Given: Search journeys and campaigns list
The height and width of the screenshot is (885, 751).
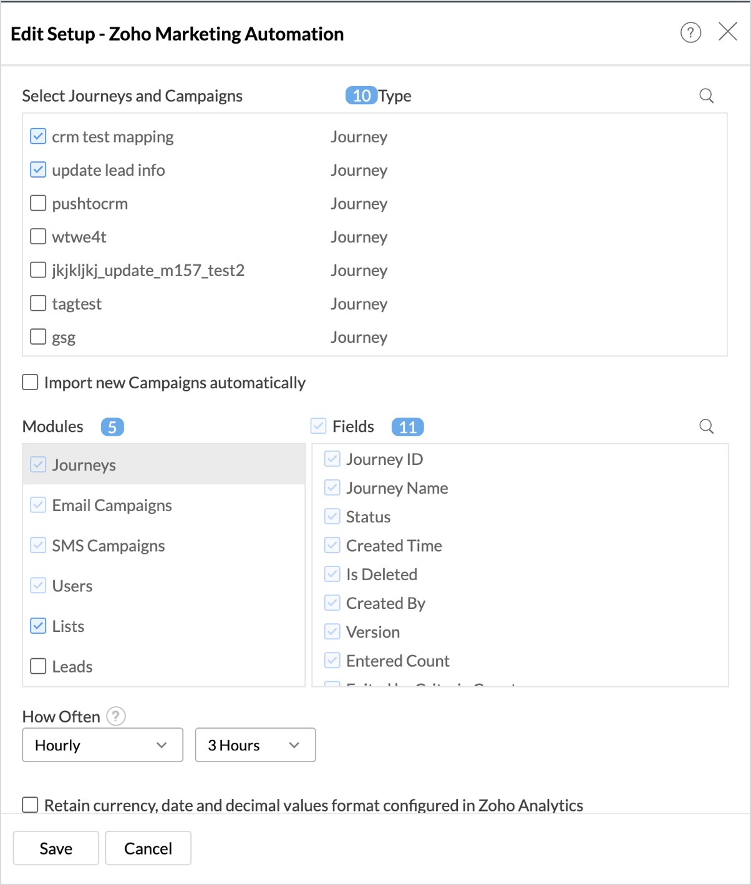Looking at the screenshot, I should [706, 96].
